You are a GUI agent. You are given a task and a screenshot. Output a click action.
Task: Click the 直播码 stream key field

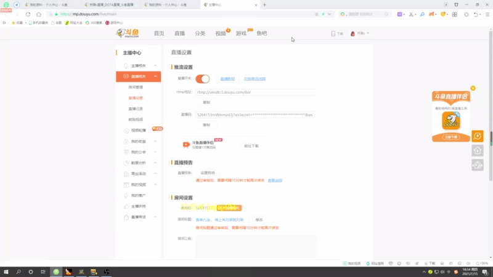[255, 115]
